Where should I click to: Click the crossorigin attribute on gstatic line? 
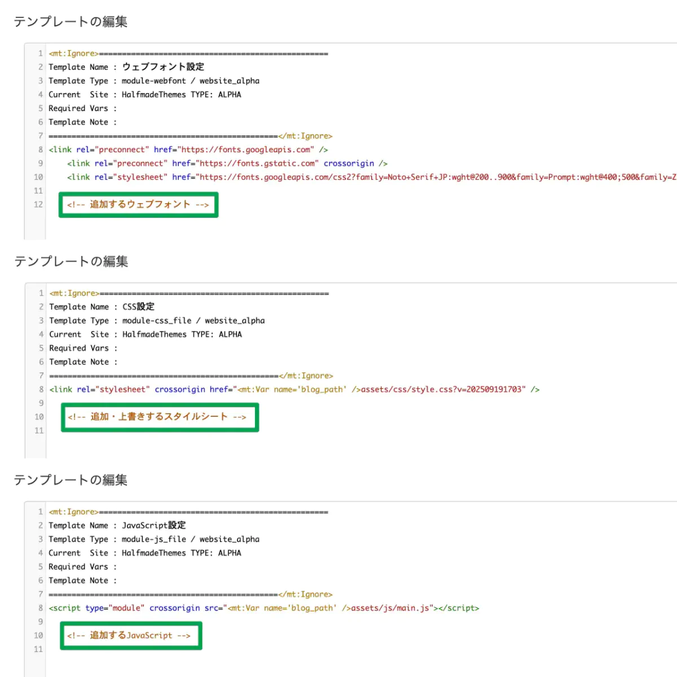coord(349,164)
